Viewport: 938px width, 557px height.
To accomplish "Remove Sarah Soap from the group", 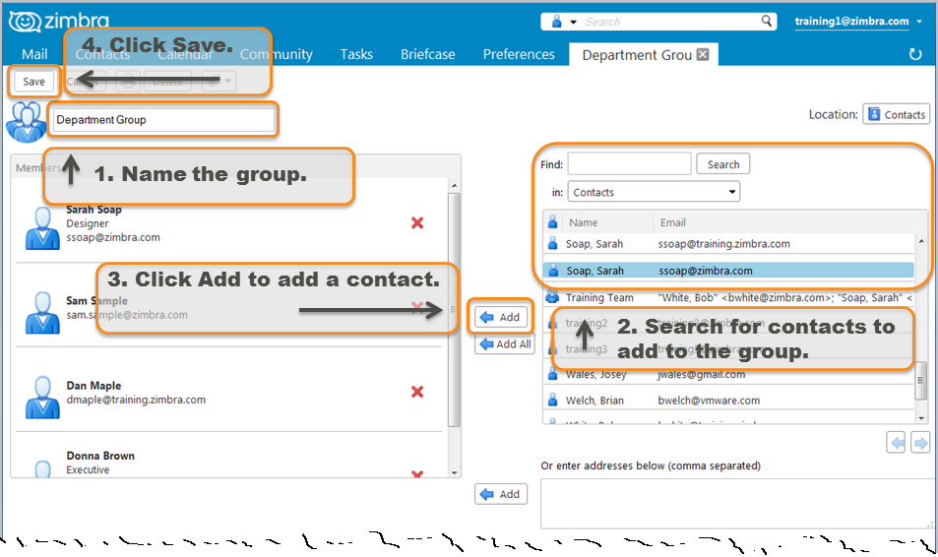I will coord(417,223).
